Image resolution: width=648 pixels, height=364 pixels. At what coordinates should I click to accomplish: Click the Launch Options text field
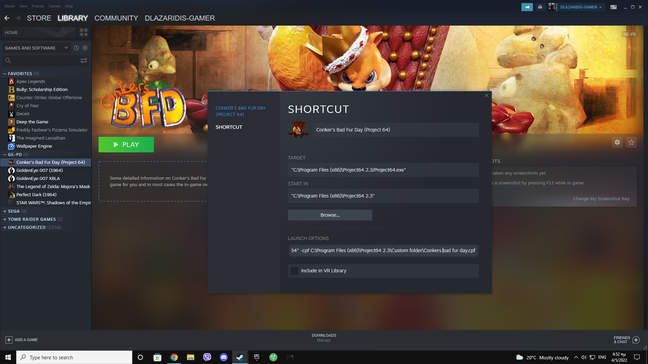click(x=383, y=250)
